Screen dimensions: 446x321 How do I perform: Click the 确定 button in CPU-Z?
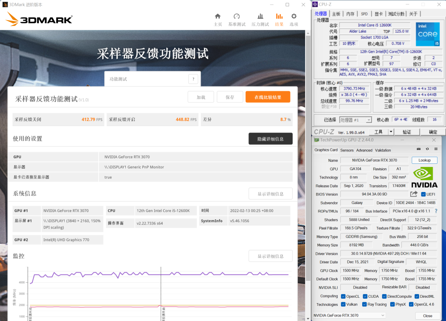(433, 132)
